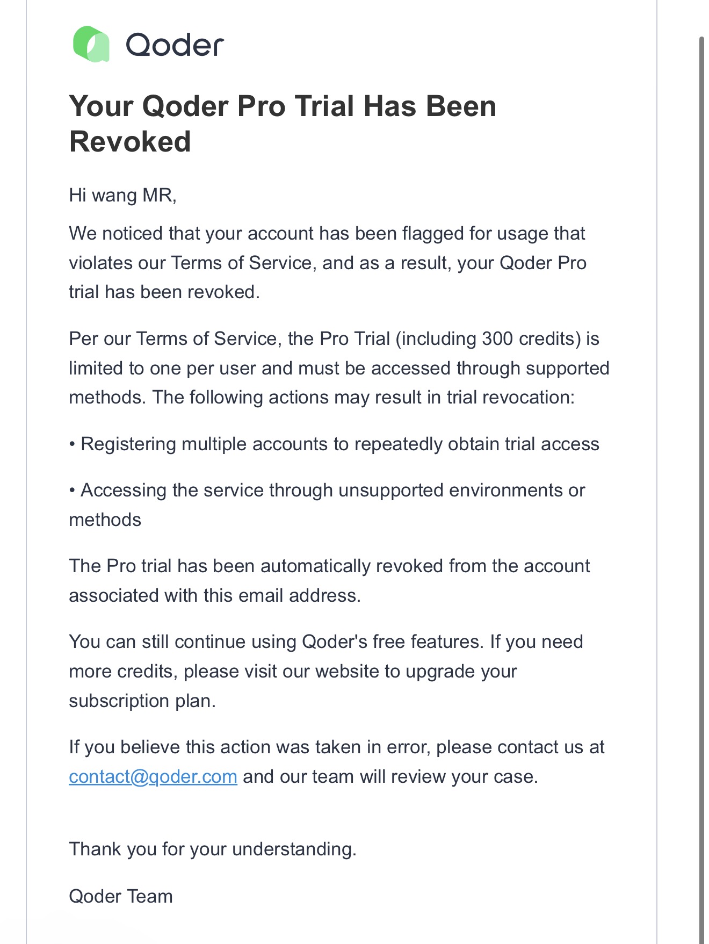
Task: Click the paragraph starting 'You can still continue'
Action: click(326, 671)
